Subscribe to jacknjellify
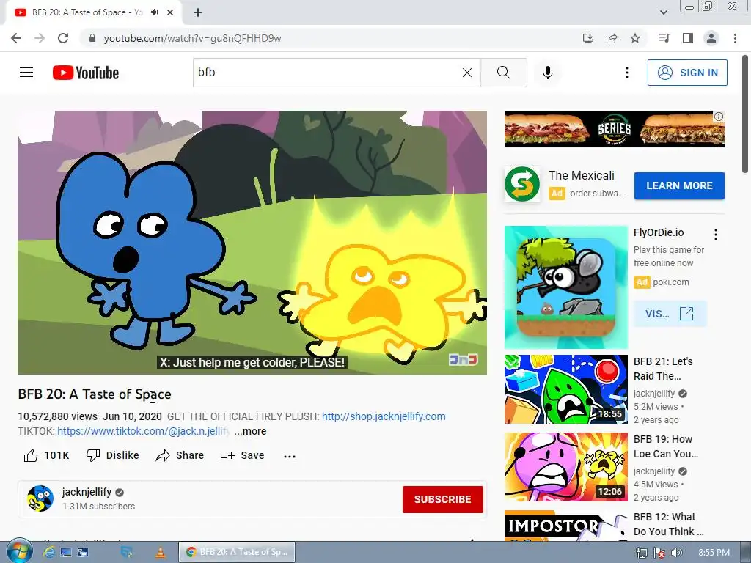The width and height of the screenshot is (751, 563). click(x=442, y=499)
